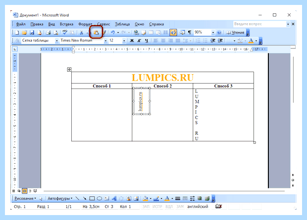Open the Справка menu
Viewport: 307px width, 220px height.
156,24
